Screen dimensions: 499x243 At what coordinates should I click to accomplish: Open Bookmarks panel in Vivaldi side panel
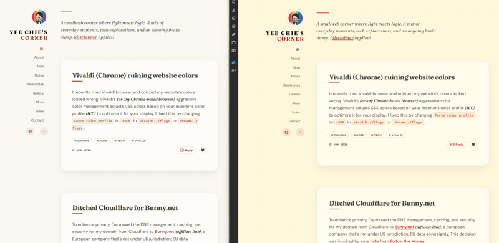point(233,2)
